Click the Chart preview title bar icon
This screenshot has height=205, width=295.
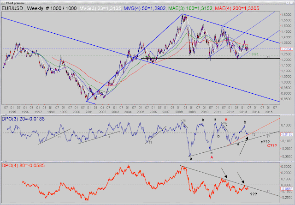pos(3,3)
